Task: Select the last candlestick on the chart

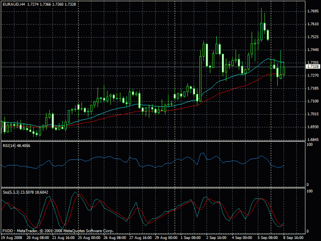Action: [x=284, y=70]
